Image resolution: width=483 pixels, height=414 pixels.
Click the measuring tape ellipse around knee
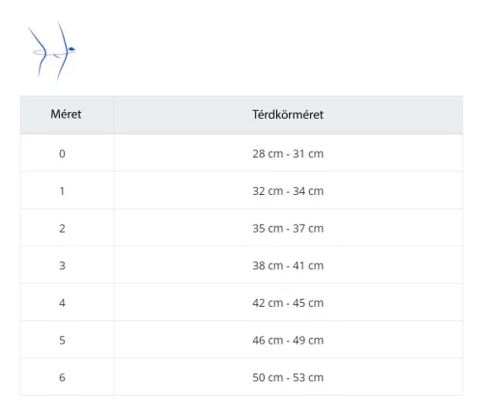53,53
